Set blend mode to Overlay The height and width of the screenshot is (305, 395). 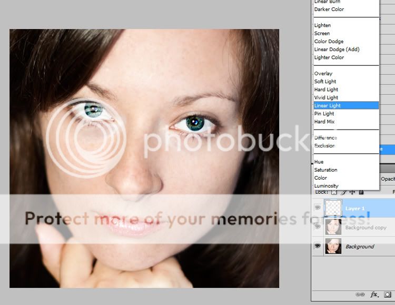point(323,74)
